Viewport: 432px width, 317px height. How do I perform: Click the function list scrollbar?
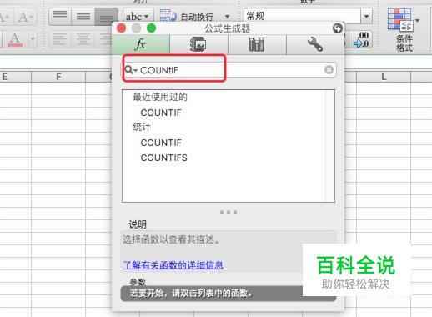click(x=330, y=146)
